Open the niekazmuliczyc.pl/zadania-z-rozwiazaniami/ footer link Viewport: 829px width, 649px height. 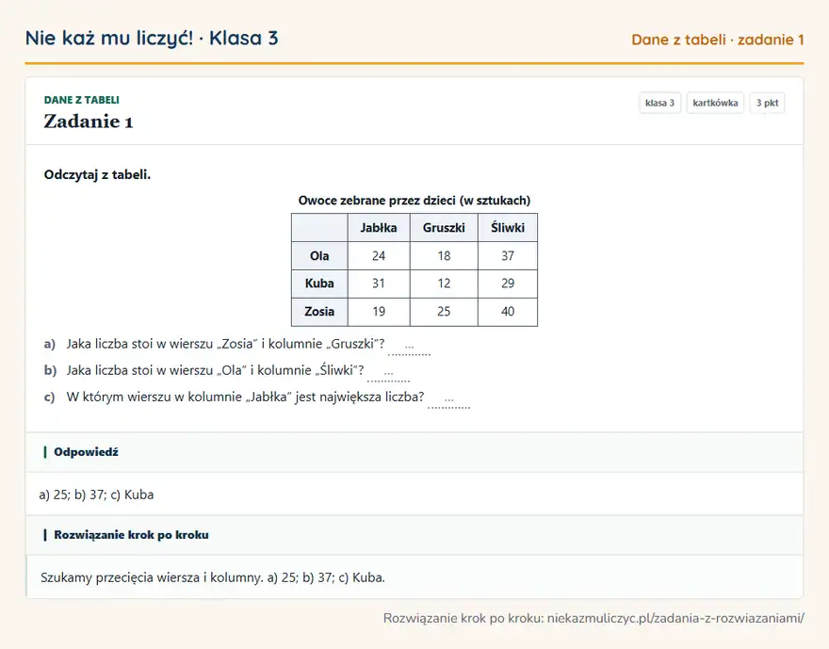[x=675, y=618]
